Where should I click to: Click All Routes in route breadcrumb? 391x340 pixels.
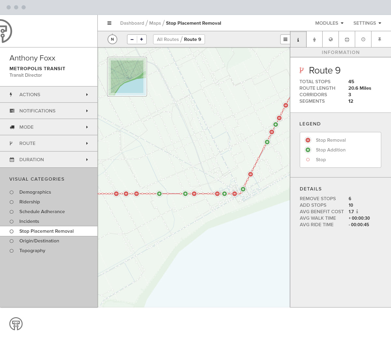point(168,39)
